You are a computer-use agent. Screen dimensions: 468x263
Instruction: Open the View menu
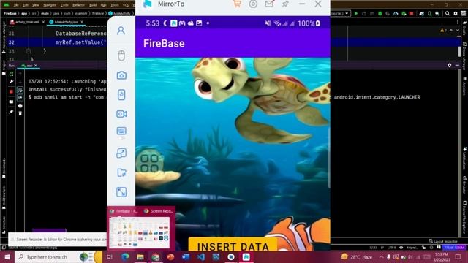35,5
